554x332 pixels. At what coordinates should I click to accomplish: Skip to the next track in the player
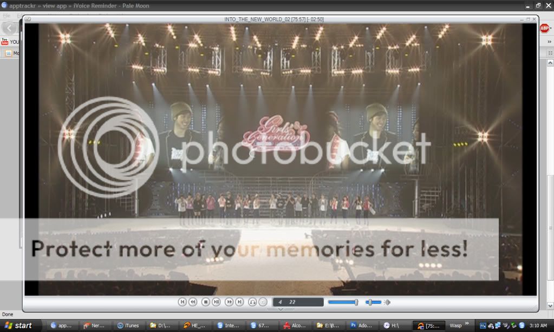coord(239,302)
